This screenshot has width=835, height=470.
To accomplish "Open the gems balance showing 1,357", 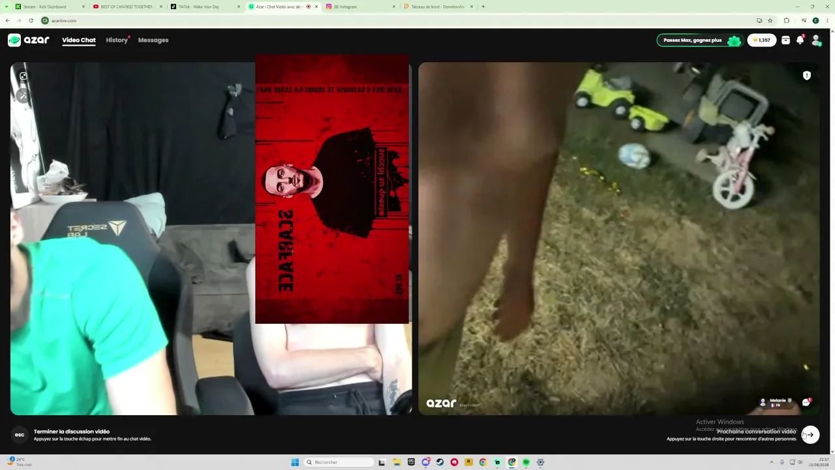I will (761, 40).
